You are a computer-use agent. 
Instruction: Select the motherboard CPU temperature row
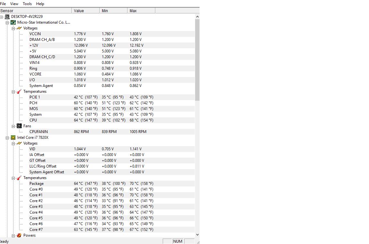[112, 120]
